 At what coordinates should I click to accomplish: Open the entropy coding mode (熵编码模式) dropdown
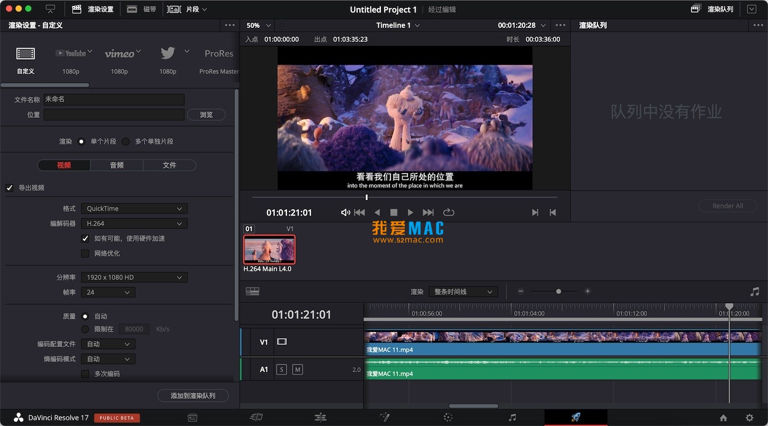108,359
